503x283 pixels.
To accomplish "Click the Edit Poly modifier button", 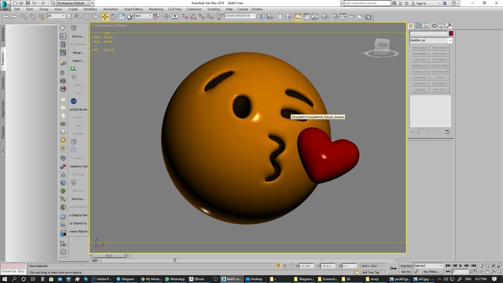I will pyautogui.click(x=440, y=90).
